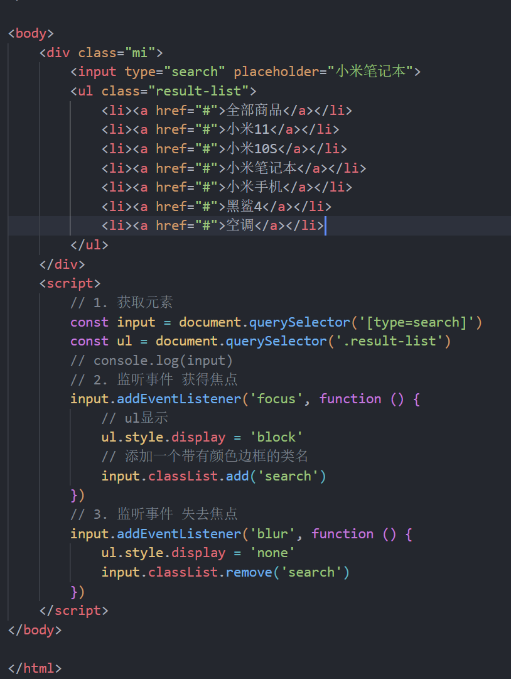Screen dimensions: 511x679
Task: Click the input type="search" placeholder line
Action: (x=245, y=72)
